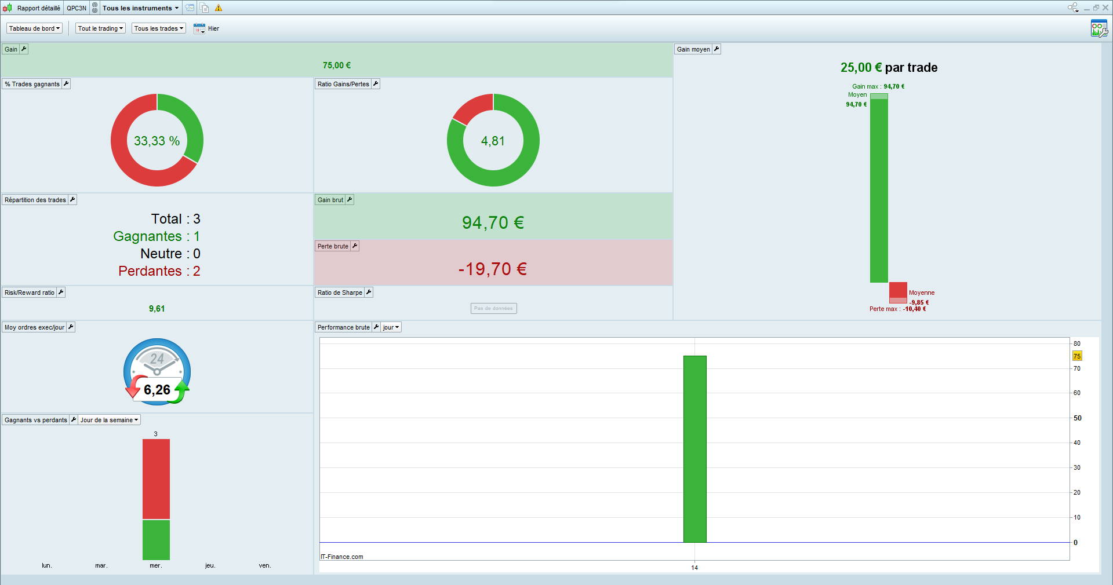Click the Ratio de Sharpe panel label
The height and width of the screenshot is (585, 1113).
340,292
